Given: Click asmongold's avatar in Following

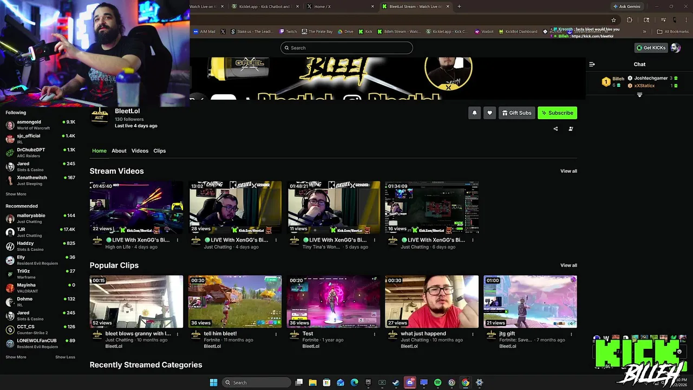Looking at the screenshot, I should coord(10,125).
